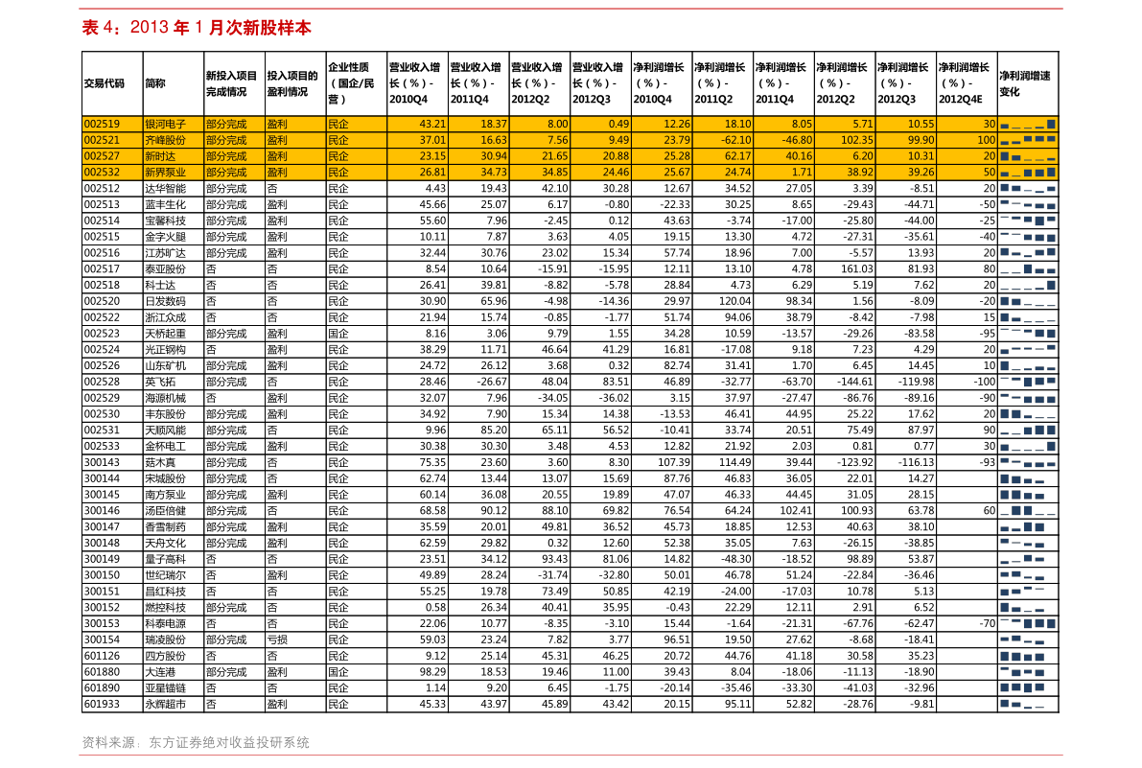
Task: Select the 简称 column header
Action: [173, 83]
